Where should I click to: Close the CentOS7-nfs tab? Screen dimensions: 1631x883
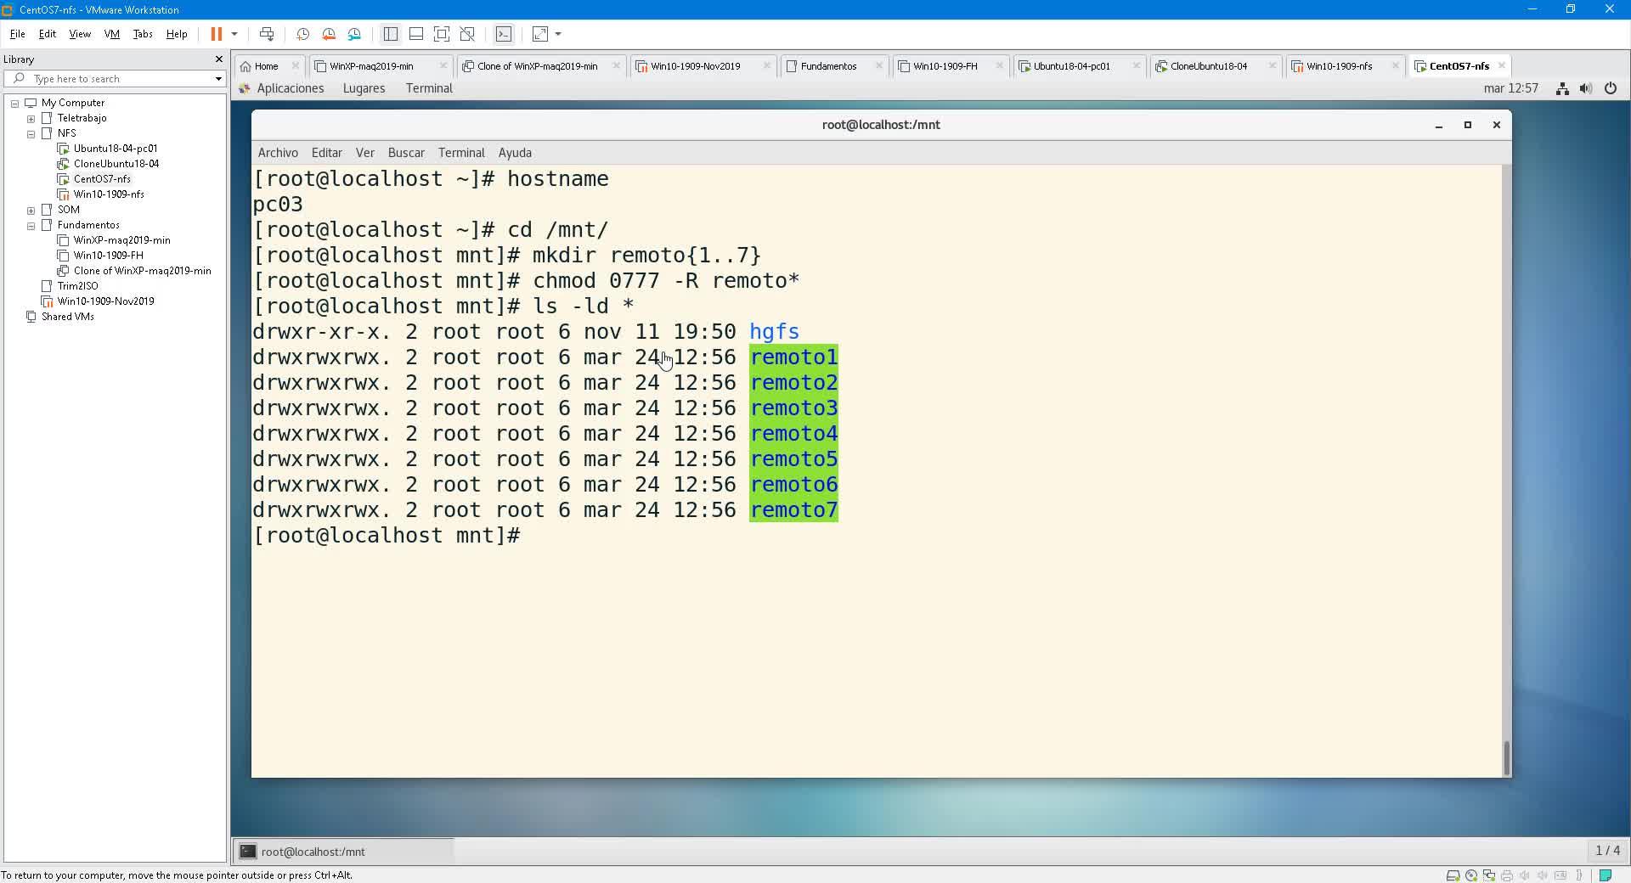1502,65
